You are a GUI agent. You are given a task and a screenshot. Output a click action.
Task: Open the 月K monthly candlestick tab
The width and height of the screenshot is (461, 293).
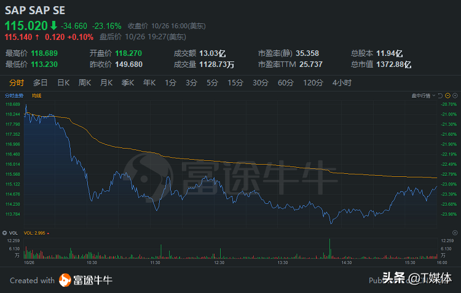coord(106,83)
